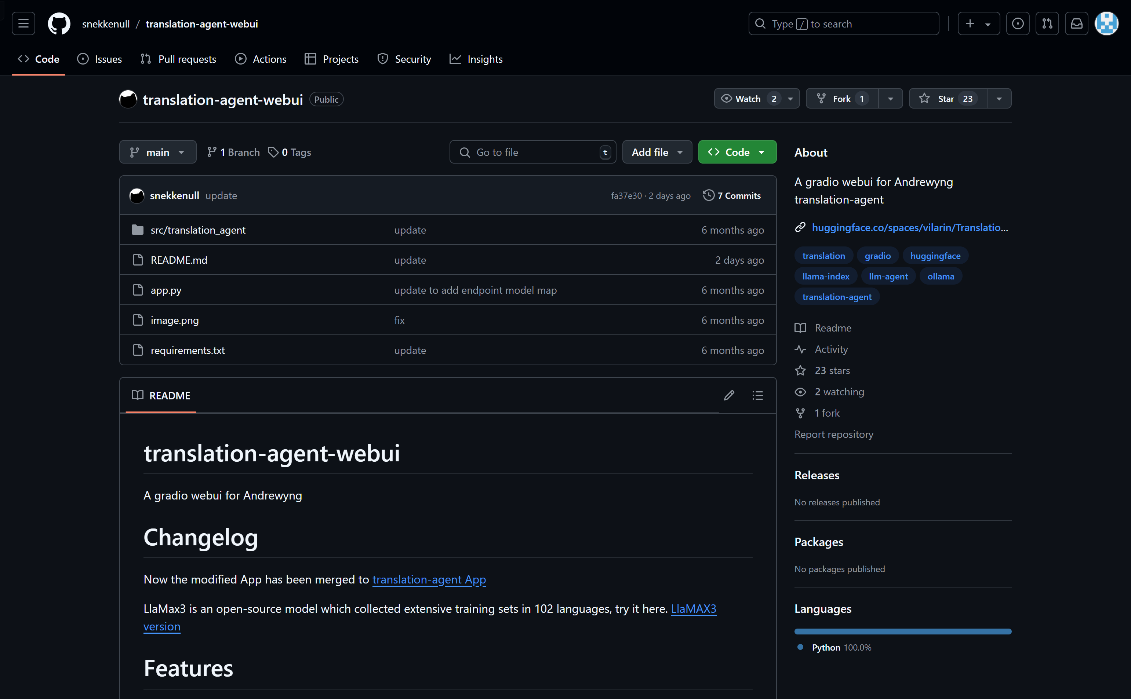Open the green Code clone dropdown

pyautogui.click(x=737, y=152)
